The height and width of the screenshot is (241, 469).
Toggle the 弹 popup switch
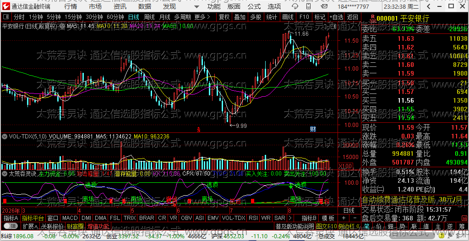pos(11,226)
